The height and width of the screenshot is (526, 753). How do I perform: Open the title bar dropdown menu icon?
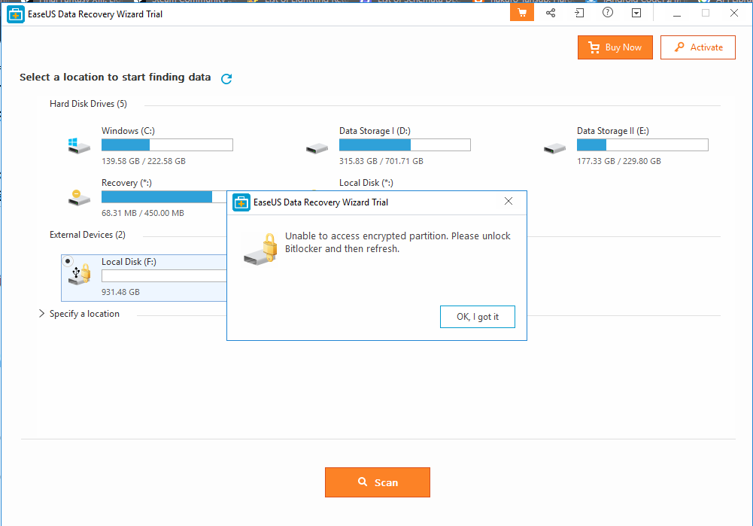point(636,13)
